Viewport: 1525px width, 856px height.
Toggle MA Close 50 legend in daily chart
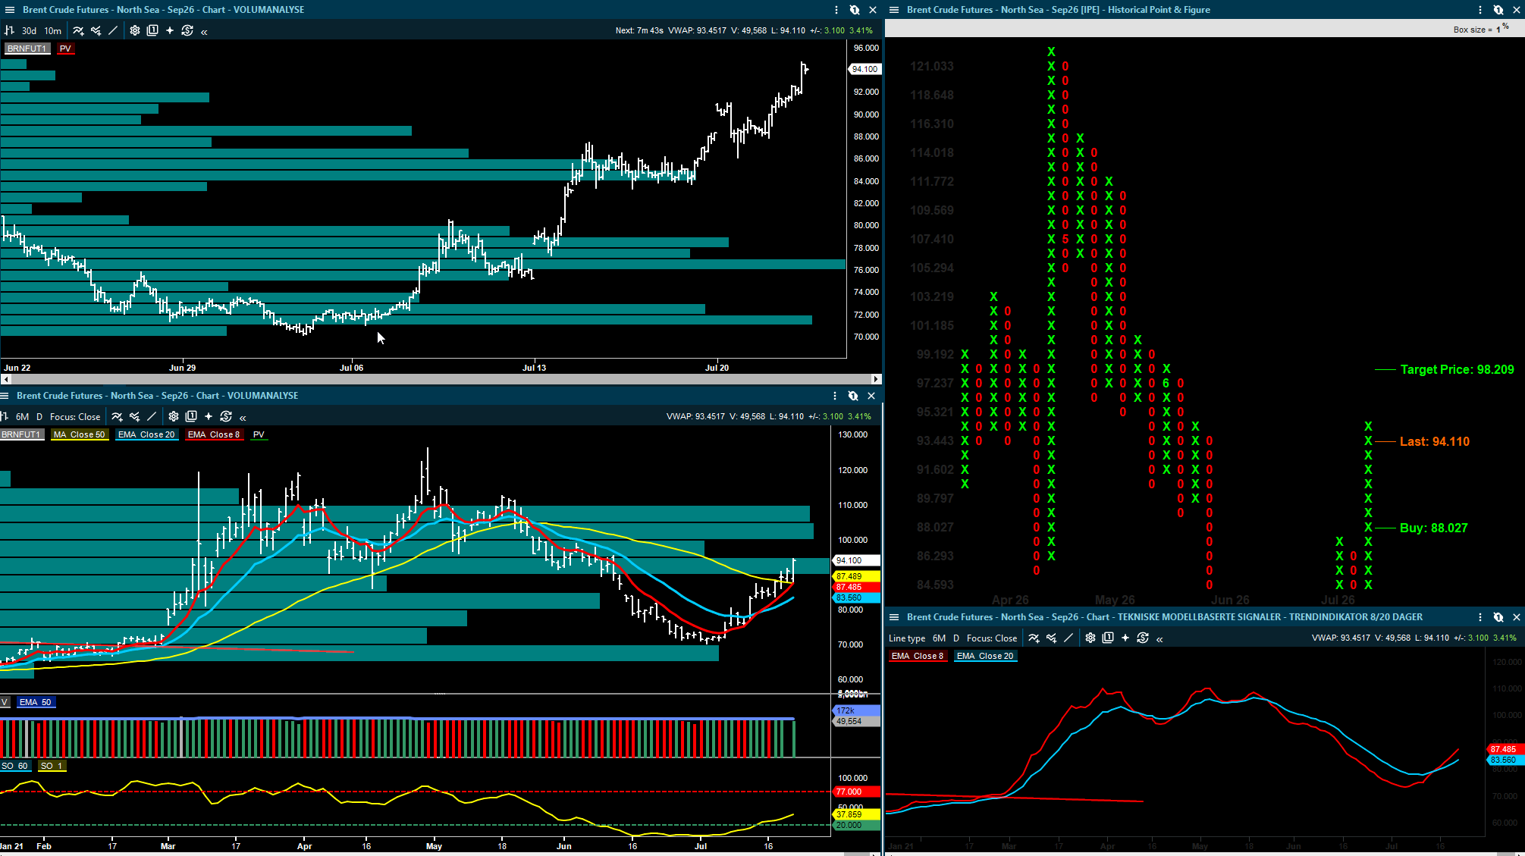pyautogui.click(x=79, y=434)
